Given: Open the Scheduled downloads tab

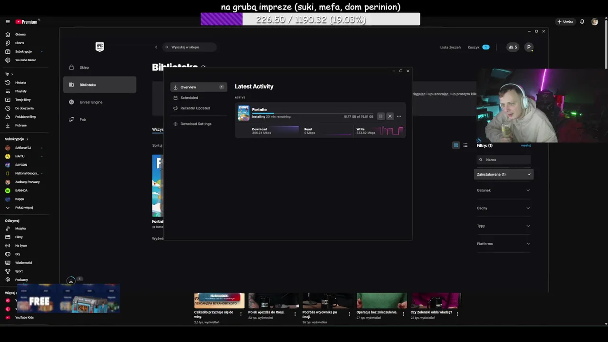Looking at the screenshot, I should (x=199, y=98).
